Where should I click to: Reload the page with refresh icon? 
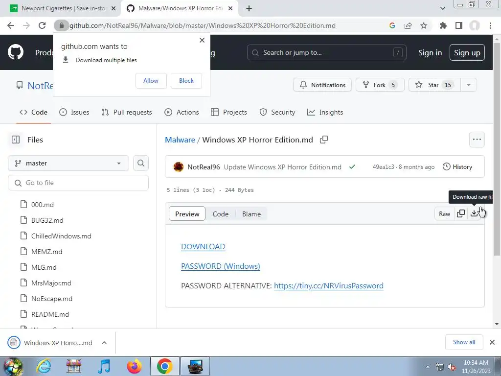coord(42,25)
